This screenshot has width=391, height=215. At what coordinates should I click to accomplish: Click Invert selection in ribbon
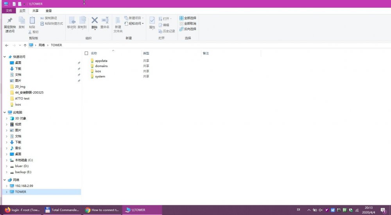(x=188, y=29)
